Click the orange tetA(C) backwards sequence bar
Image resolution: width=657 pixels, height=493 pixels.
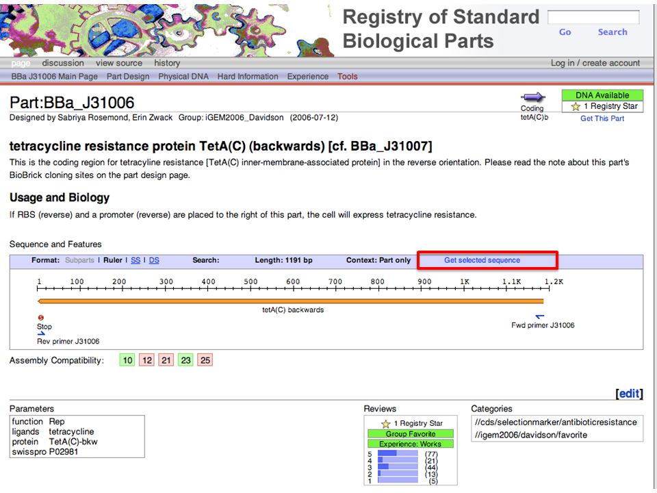[290, 301]
